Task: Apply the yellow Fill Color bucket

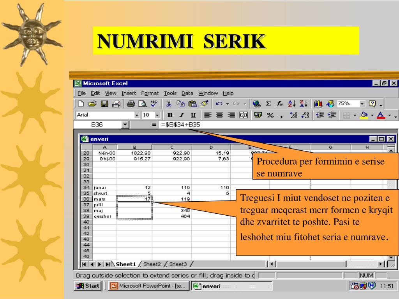Action: coord(364,115)
